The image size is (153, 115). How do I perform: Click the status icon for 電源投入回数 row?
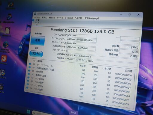click(29, 74)
